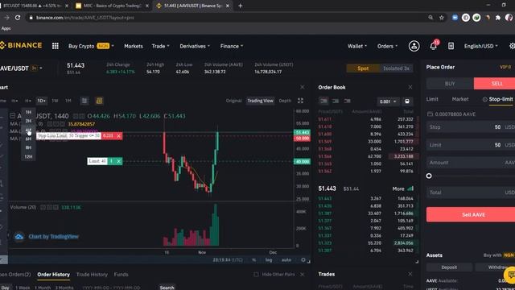Show order book buy-orders-only view
Image resolution: width=515 pixels, height=290 pixels.
[x=336, y=101]
